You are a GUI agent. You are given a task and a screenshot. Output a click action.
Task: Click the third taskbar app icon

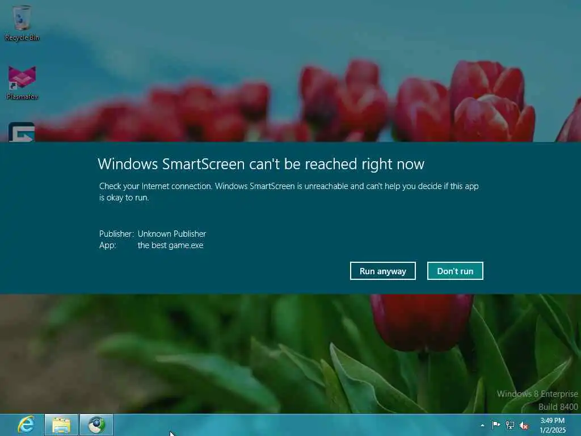click(x=96, y=425)
